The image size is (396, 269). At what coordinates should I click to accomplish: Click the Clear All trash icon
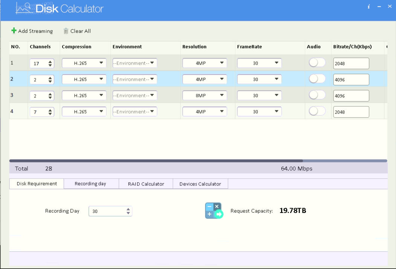[x=66, y=31]
